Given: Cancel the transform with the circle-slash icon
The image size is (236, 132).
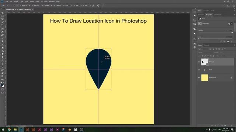Looking at the screenshot, I should 98,5.
